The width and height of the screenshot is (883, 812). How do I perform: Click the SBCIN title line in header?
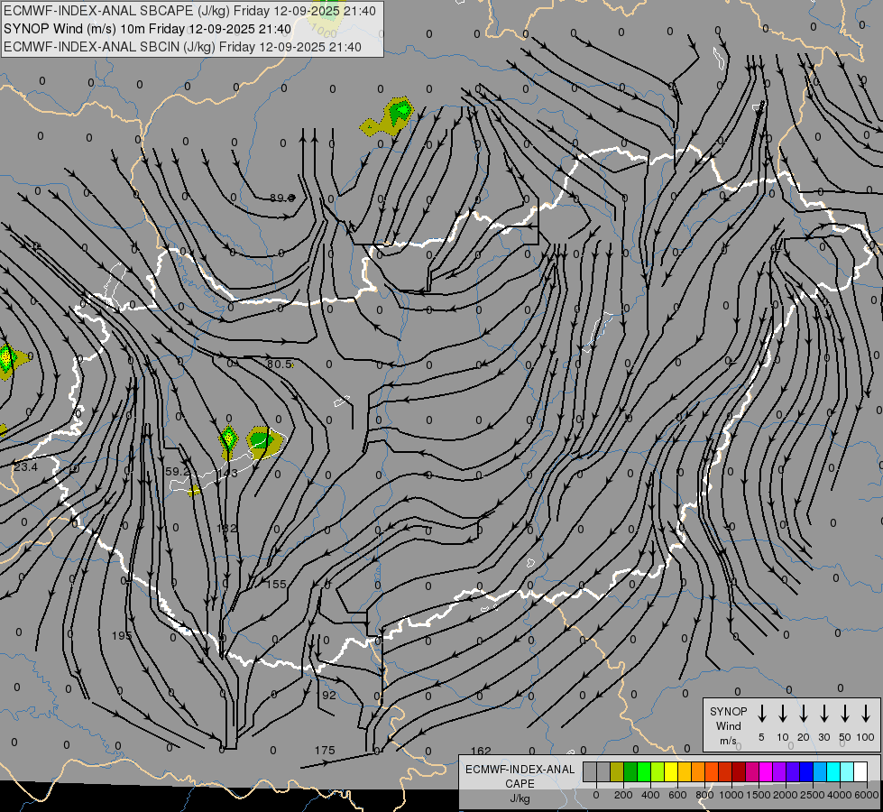pyautogui.click(x=182, y=47)
